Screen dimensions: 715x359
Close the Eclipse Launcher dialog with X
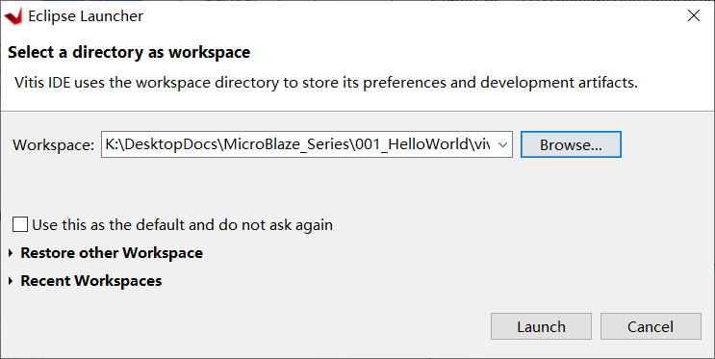[x=694, y=15]
